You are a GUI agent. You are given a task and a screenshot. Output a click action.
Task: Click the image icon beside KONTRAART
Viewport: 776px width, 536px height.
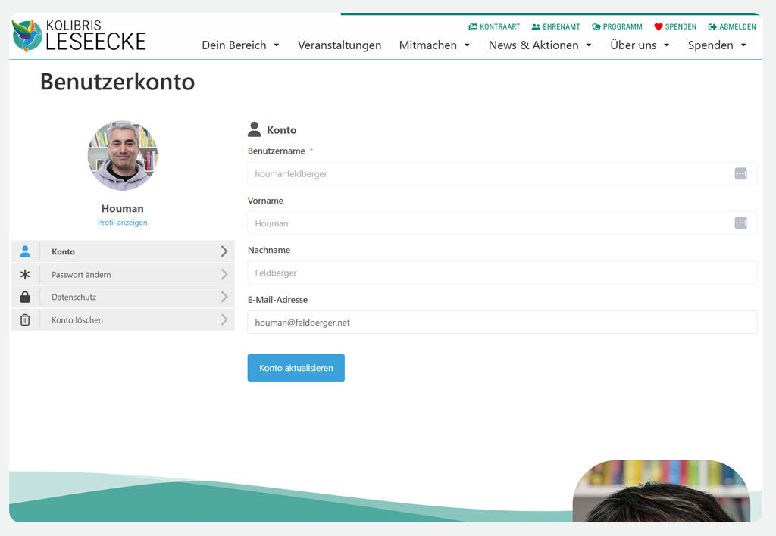pos(473,26)
